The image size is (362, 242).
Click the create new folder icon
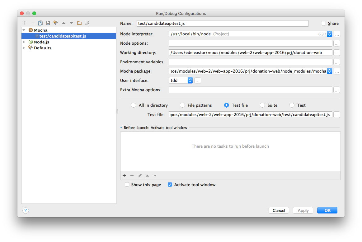79,23
